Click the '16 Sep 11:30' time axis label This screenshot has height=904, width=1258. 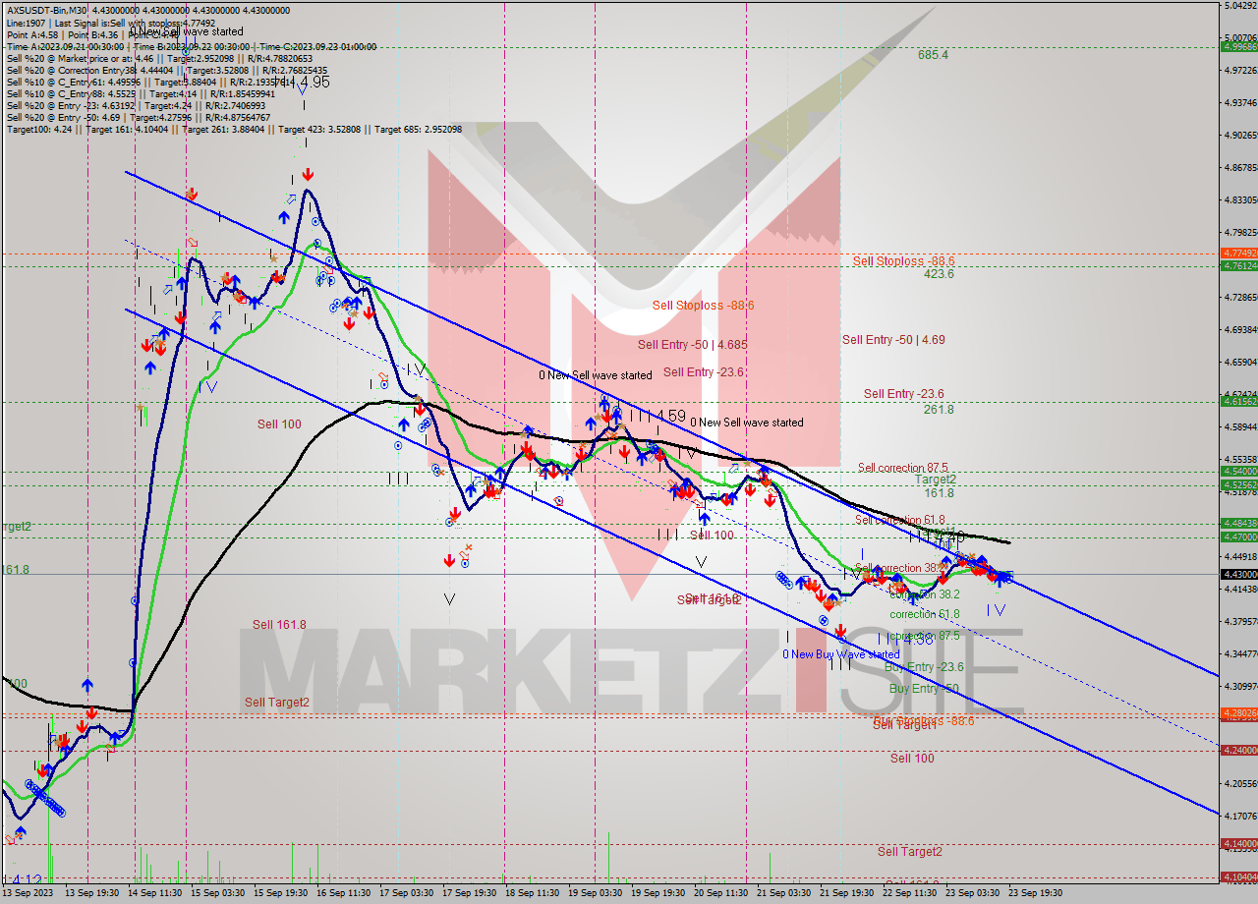(x=344, y=893)
